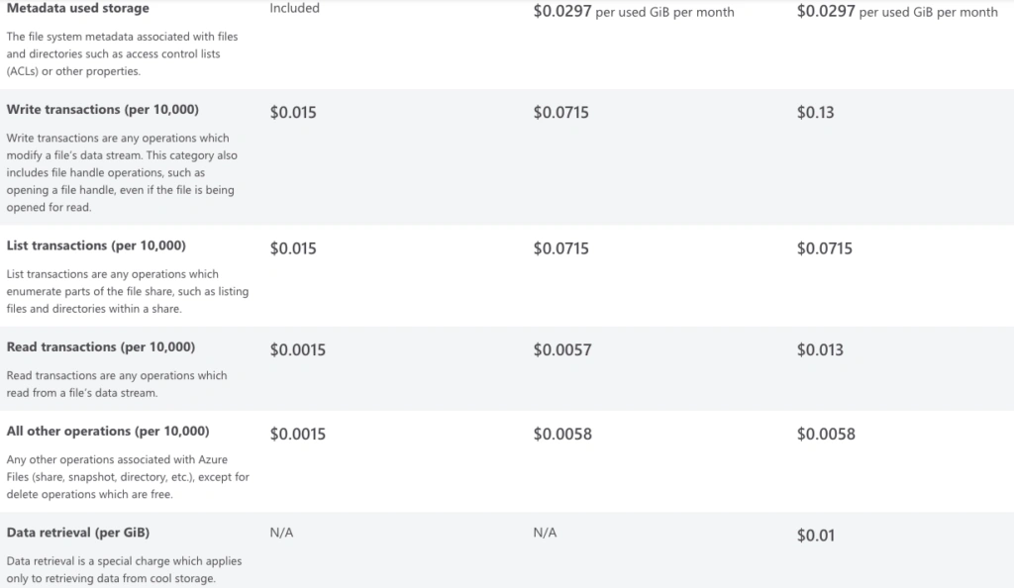Screen dimensions: 1014x588
Task: Select the rightmost $0.0058 other operations price
Action: click(826, 434)
